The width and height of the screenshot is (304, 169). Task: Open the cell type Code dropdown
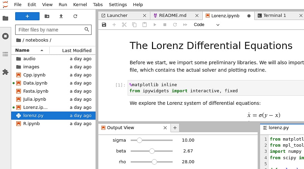206,25
